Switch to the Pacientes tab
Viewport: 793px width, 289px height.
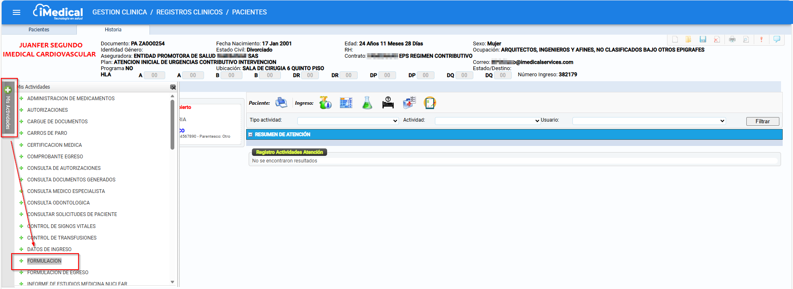click(39, 30)
